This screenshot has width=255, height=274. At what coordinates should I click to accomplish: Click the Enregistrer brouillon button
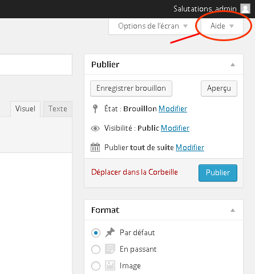(131, 88)
